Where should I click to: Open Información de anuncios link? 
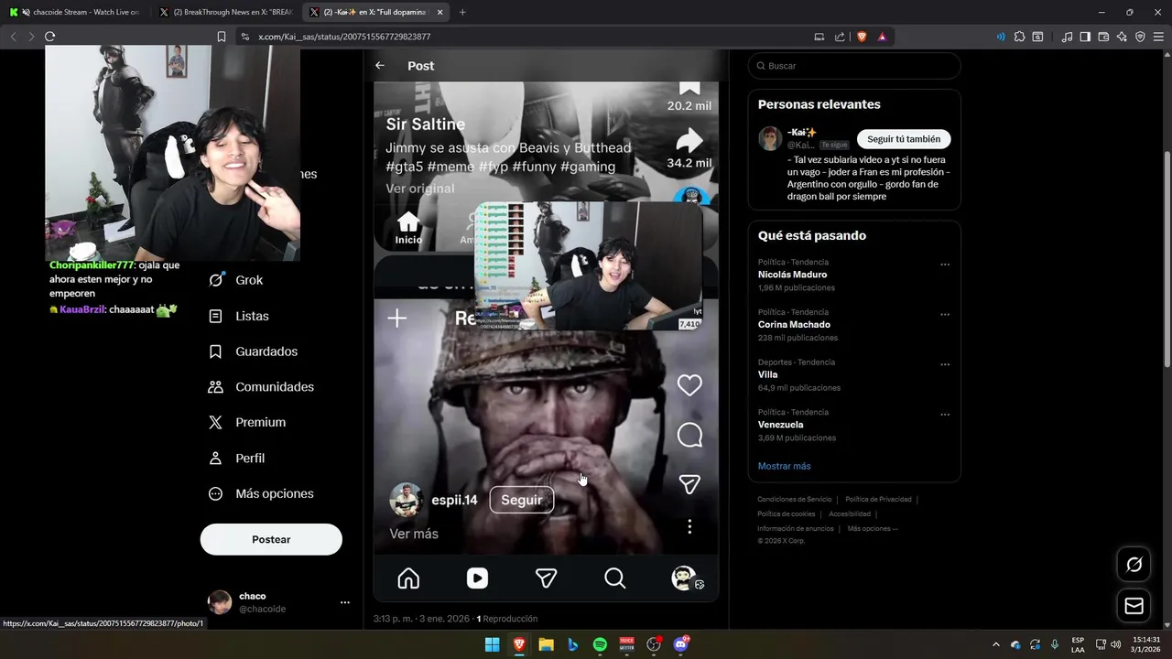796,529
